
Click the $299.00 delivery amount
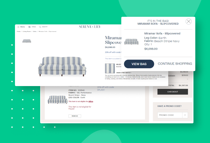[185, 75]
